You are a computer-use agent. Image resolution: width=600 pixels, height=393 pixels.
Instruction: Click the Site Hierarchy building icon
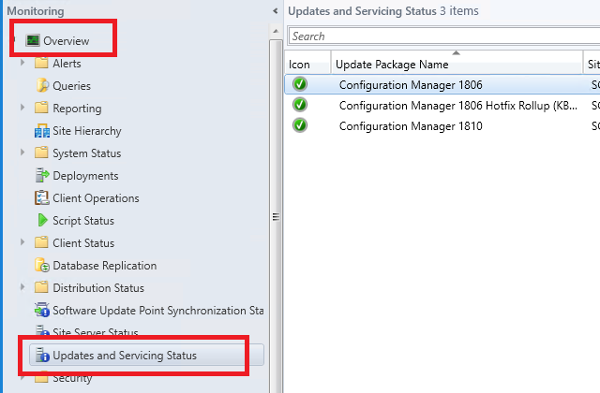click(x=41, y=131)
